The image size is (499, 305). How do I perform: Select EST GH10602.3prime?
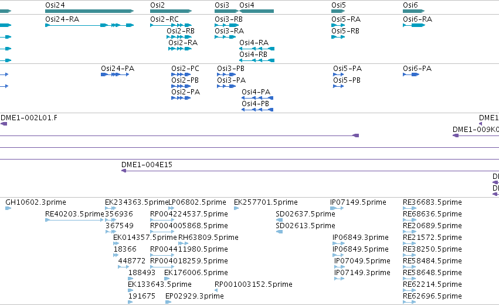point(8,208)
